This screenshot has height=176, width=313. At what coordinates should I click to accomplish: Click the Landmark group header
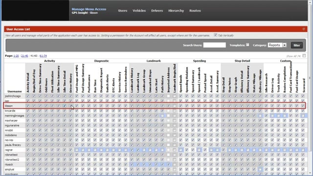154,61
